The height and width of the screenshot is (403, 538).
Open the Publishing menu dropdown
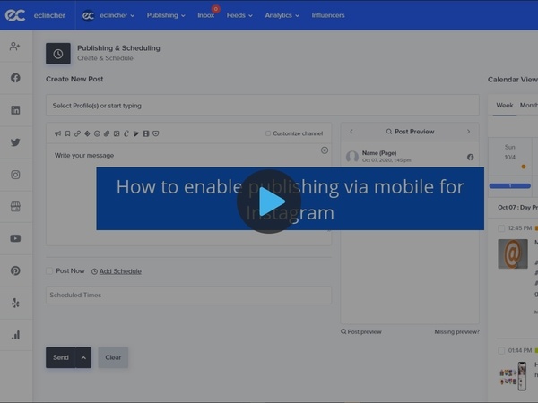coord(166,15)
